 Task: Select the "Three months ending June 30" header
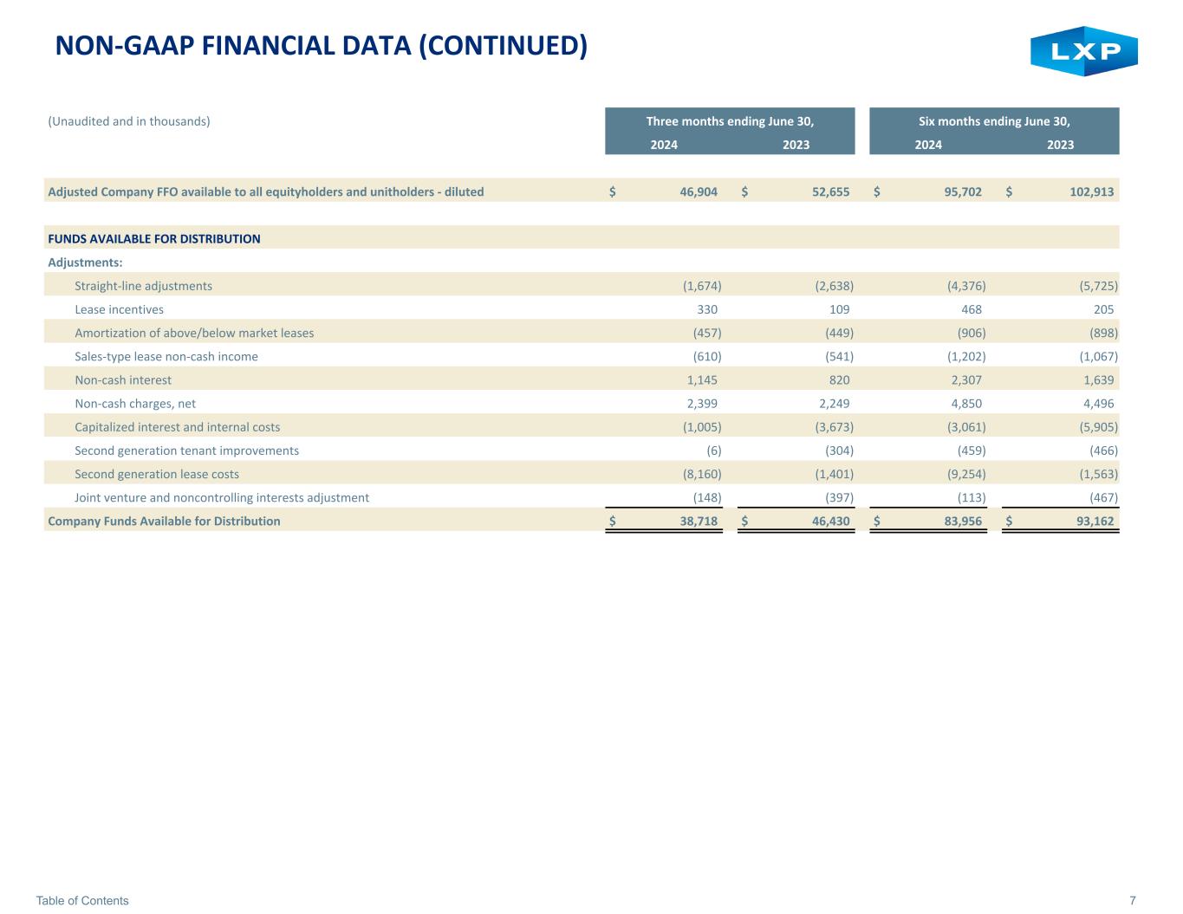pos(730,121)
